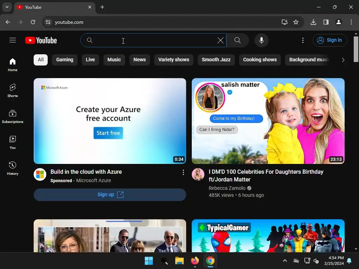Select the All filter chip
The width and height of the screenshot is (359, 269).
(x=41, y=60)
